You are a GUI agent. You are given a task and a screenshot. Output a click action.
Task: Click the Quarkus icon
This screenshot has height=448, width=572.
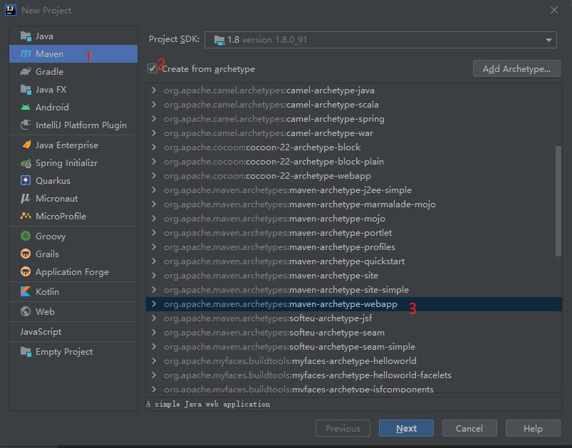pos(26,181)
